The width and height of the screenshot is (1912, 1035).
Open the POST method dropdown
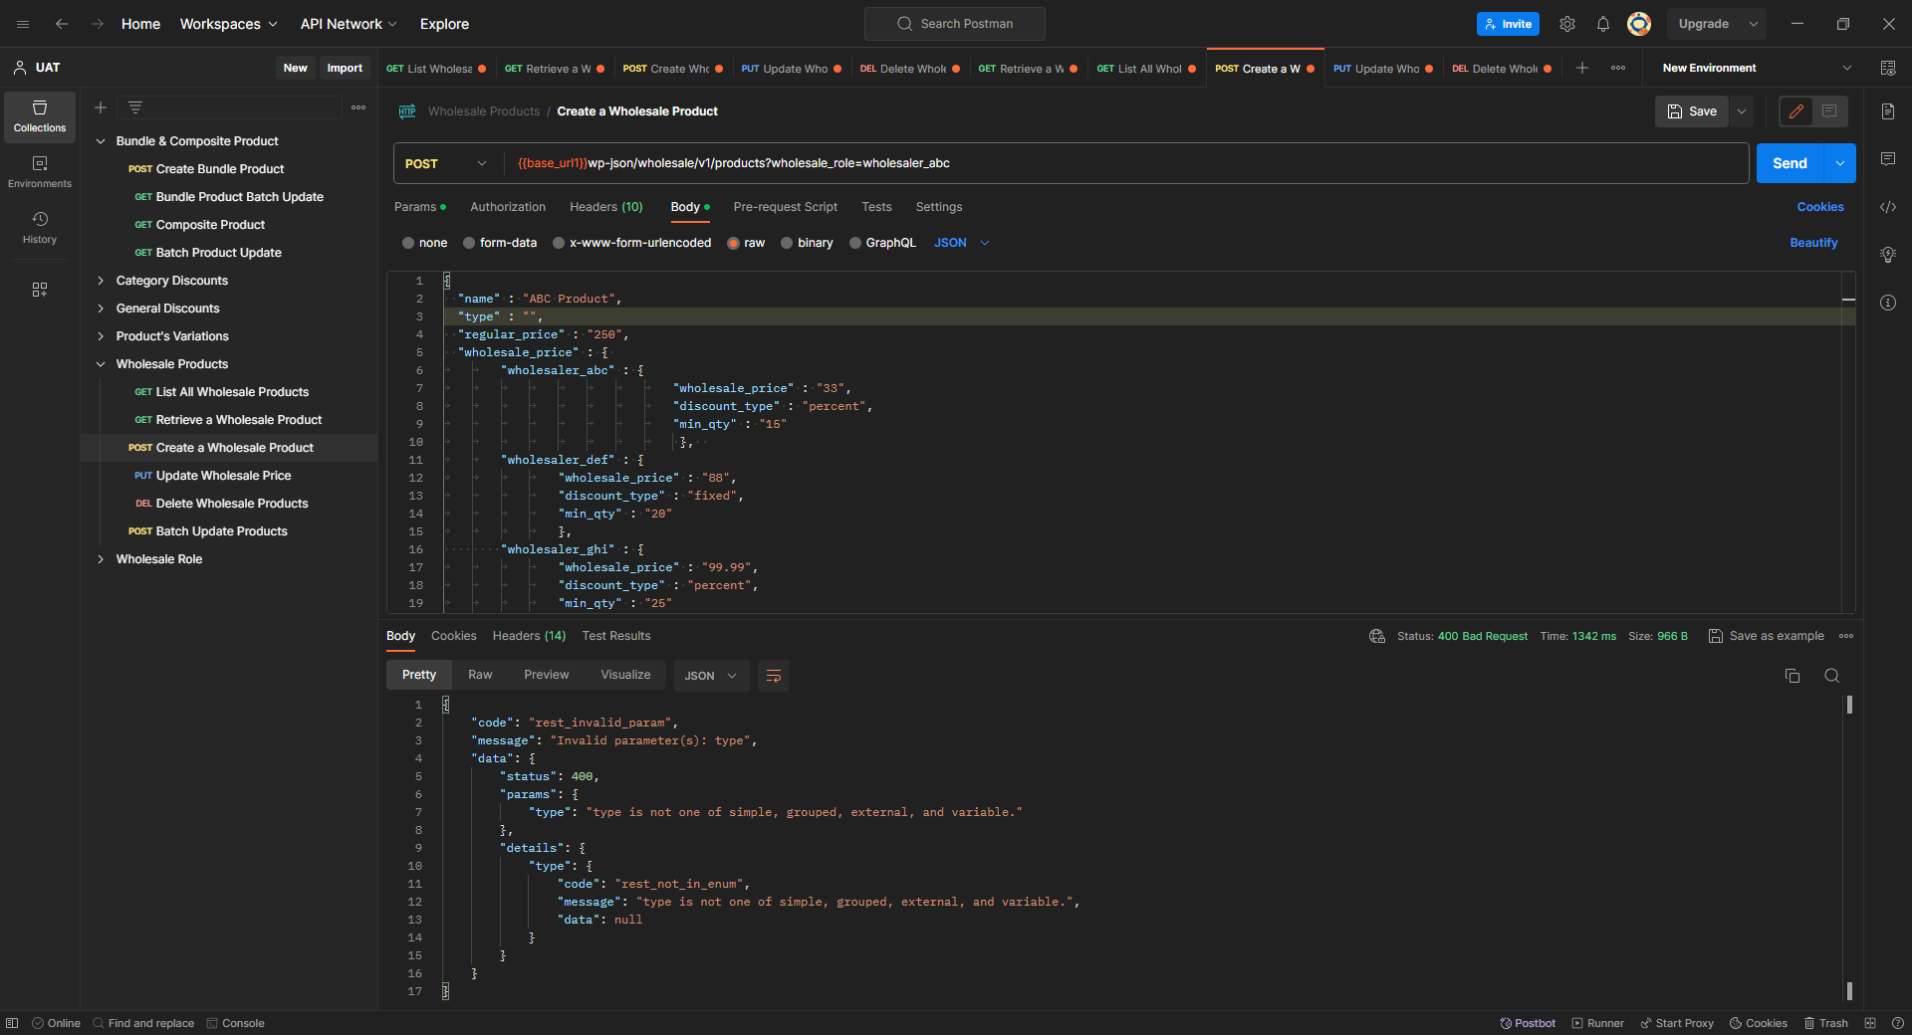tap(446, 163)
